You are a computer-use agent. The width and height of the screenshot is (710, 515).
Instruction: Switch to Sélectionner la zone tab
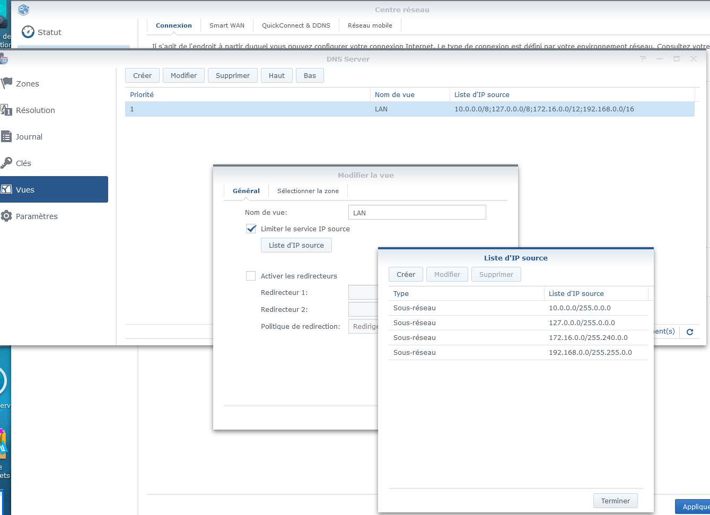[308, 191]
